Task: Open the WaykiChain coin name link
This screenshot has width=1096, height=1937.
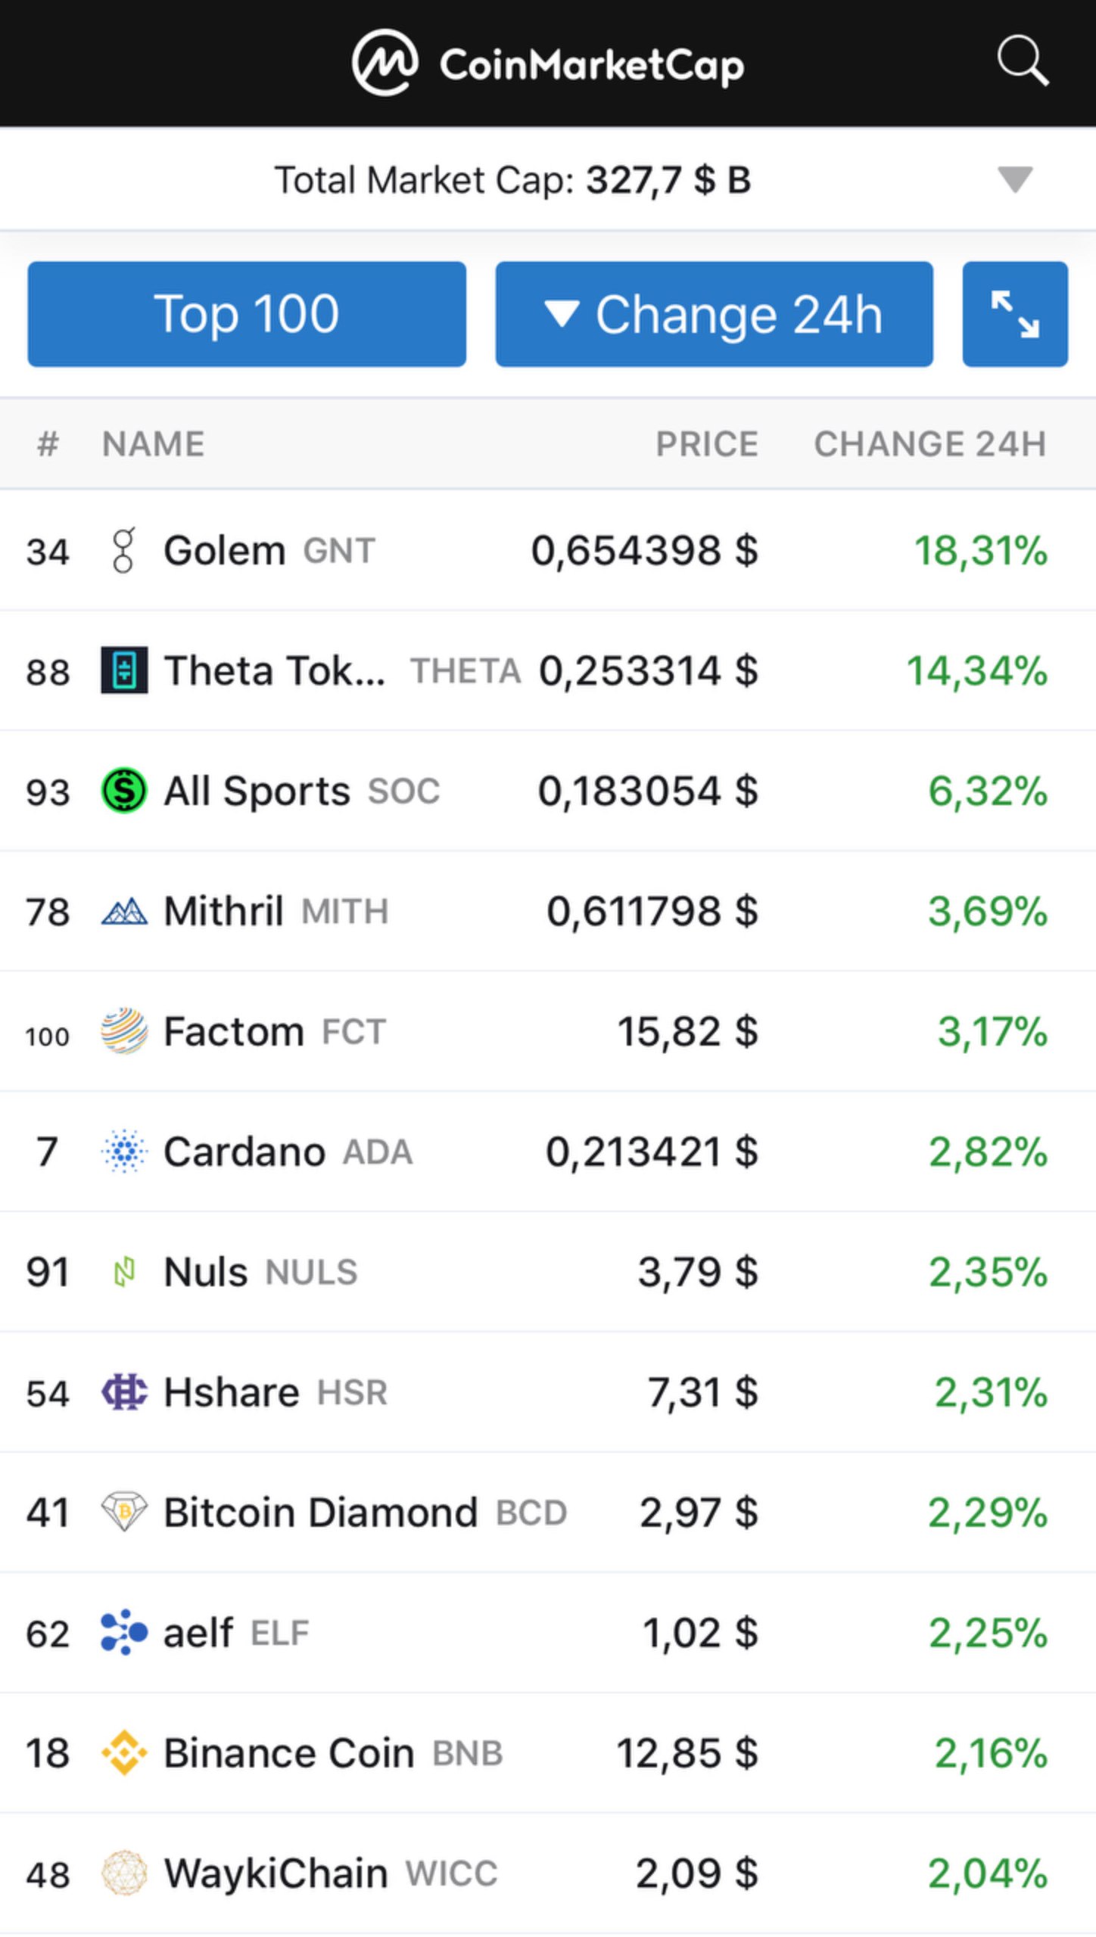Action: pyautogui.click(x=276, y=1873)
